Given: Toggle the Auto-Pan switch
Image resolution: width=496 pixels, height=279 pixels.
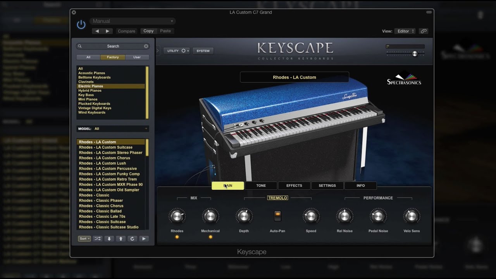Looking at the screenshot, I should 277,216.
